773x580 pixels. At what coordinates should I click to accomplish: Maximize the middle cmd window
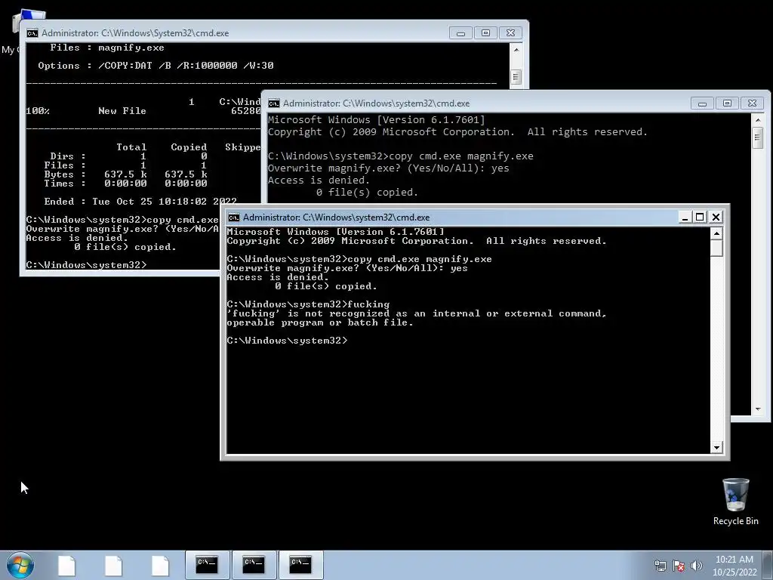coord(727,103)
